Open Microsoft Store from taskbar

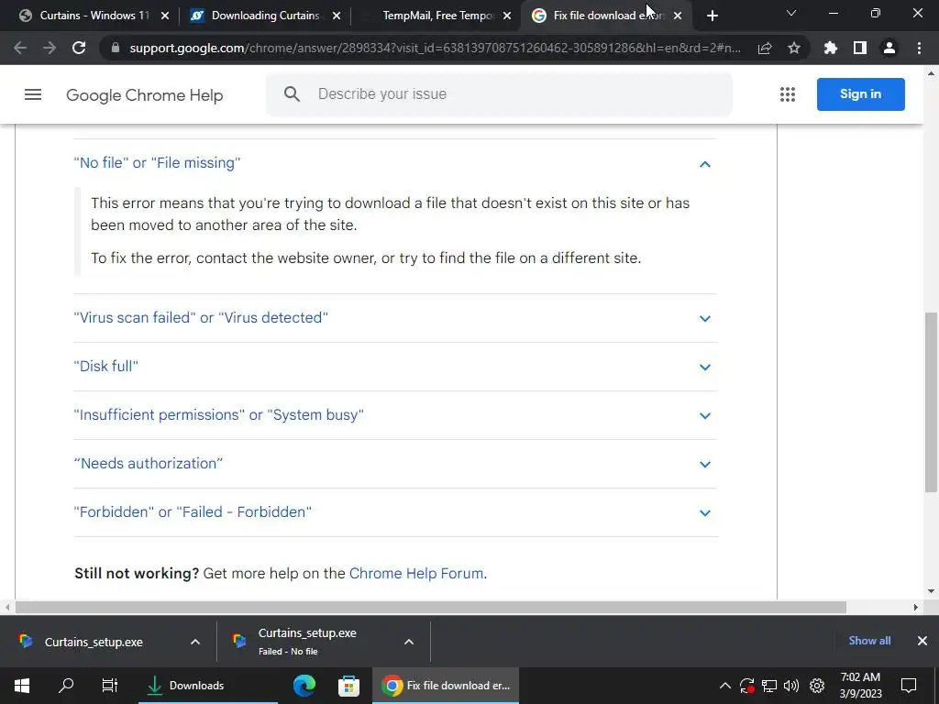348,686
